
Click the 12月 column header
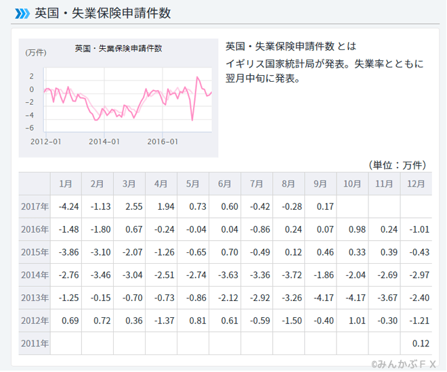(x=417, y=183)
